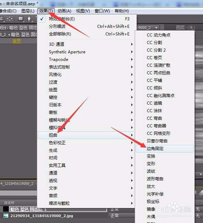Open the 图像合成(C) menu

tap(8, 11)
